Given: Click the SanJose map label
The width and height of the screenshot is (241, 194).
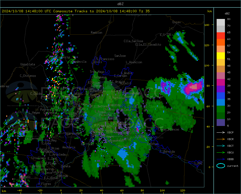Looking at the screenshot, I should 120,56.
